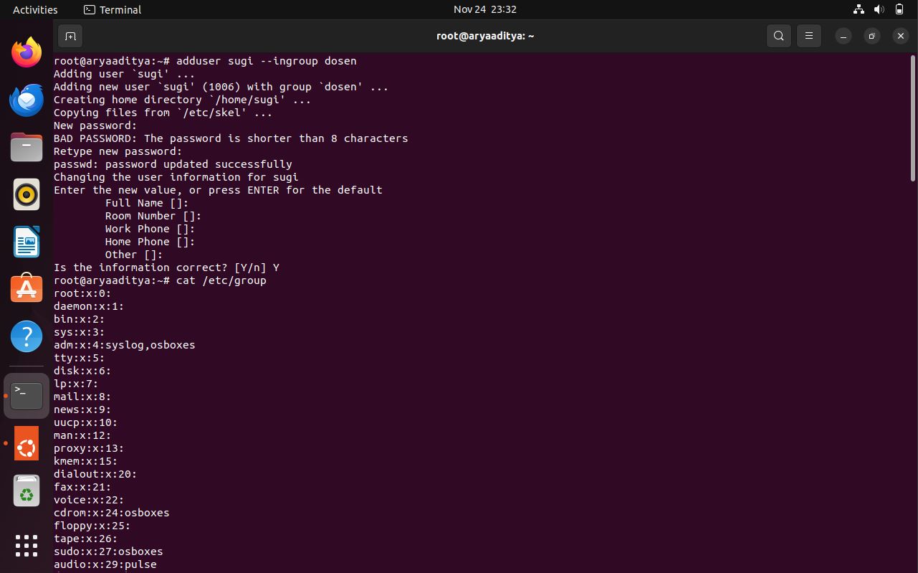Open Ubuntu Software store

point(27,289)
